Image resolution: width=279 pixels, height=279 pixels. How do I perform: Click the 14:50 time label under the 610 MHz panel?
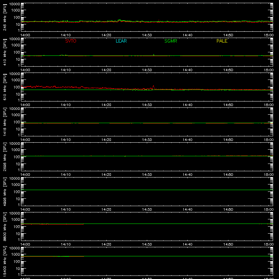point(228,105)
